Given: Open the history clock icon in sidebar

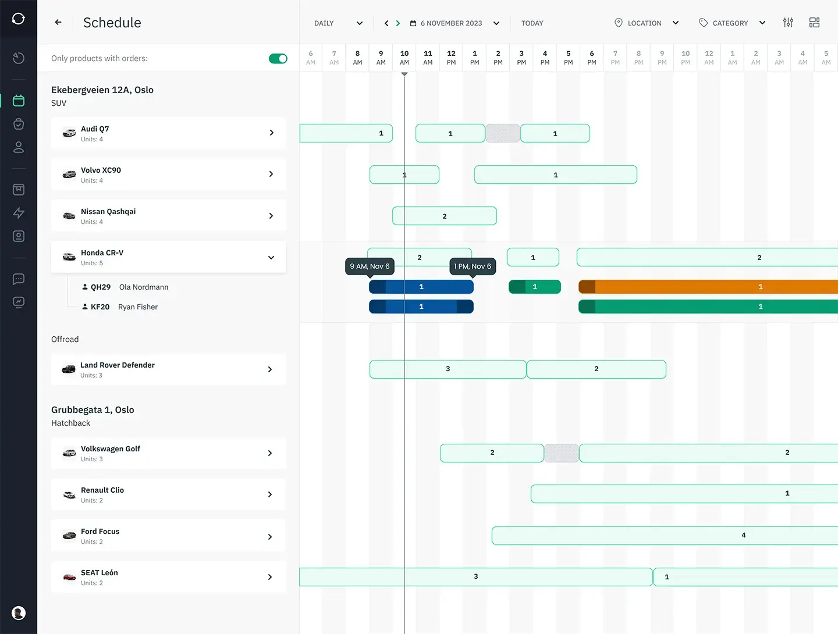Looking at the screenshot, I should pyautogui.click(x=19, y=58).
